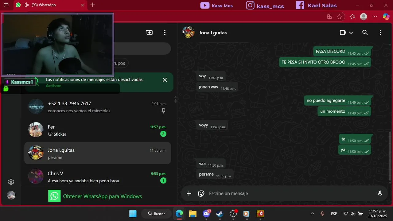
Task: Click Chris V's profile photo
Action: (x=36, y=176)
